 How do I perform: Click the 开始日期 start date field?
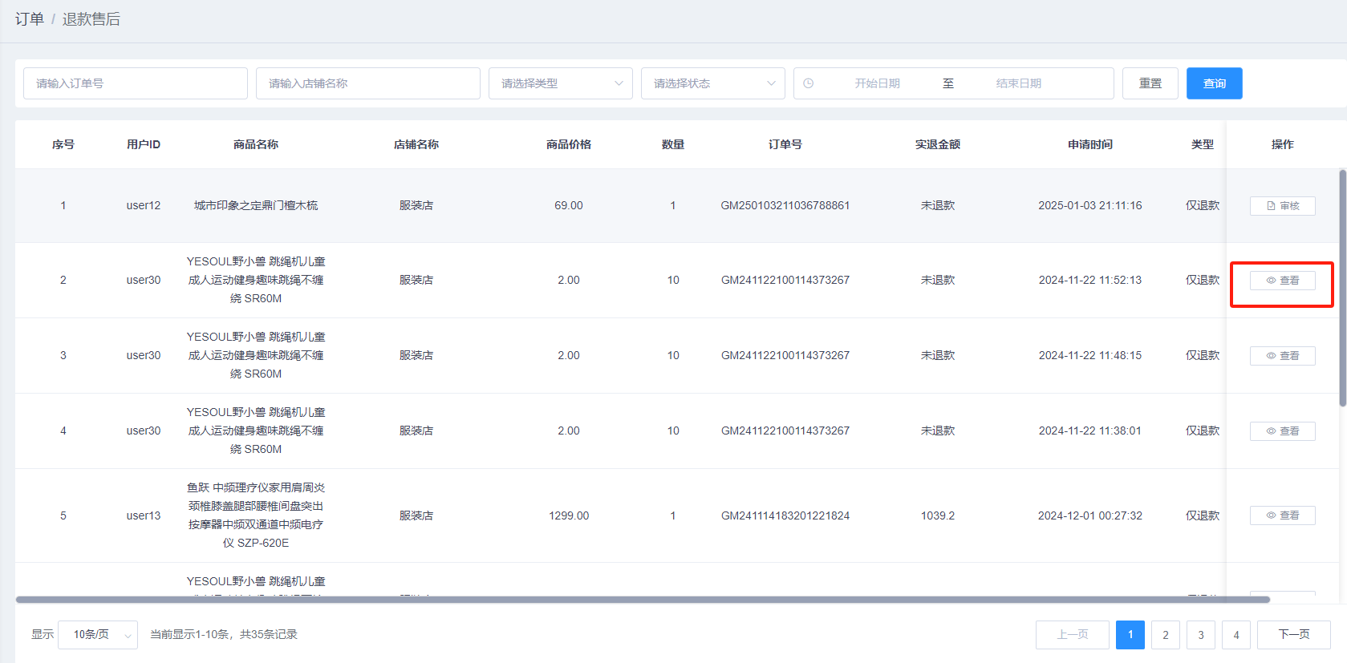[x=877, y=83]
